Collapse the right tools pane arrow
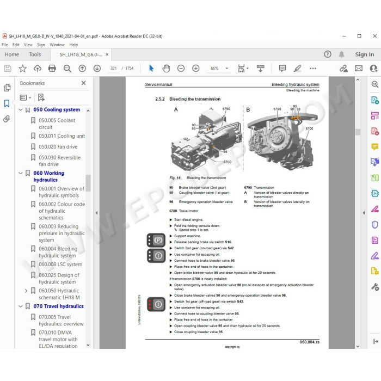This screenshot has height=381, width=381. click(364, 213)
